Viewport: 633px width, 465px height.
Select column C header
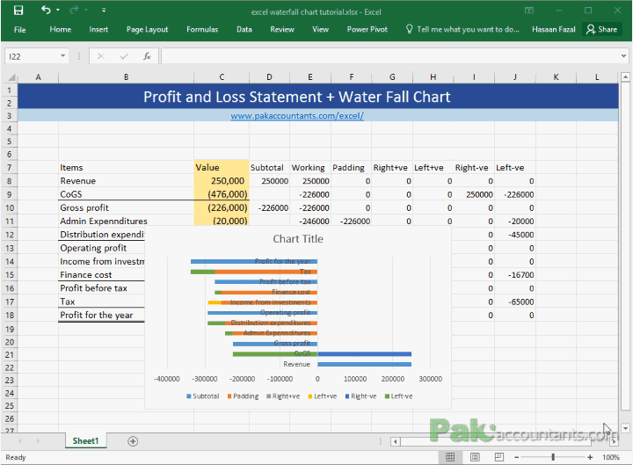point(222,77)
